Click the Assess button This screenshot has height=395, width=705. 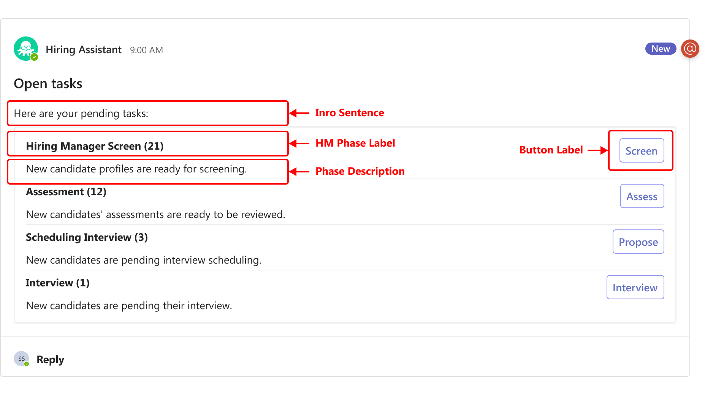[x=642, y=196]
